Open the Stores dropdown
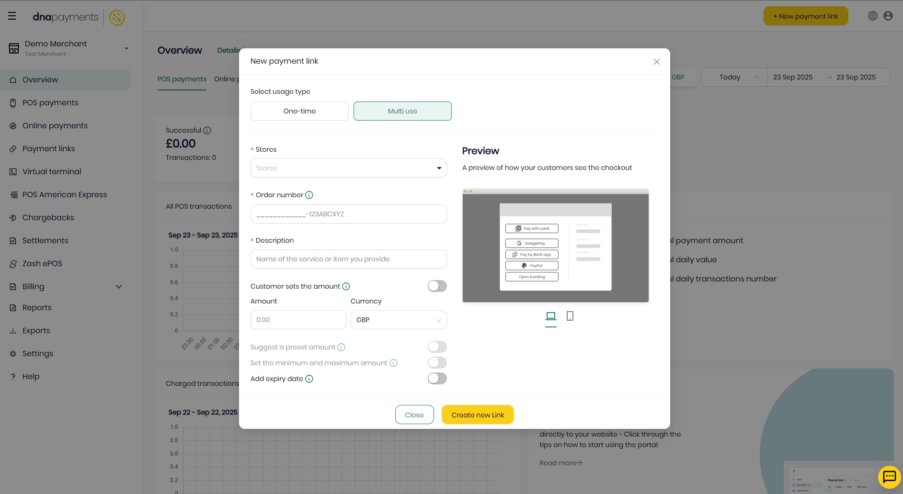This screenshot has width=903, height=494. point(348,168)
